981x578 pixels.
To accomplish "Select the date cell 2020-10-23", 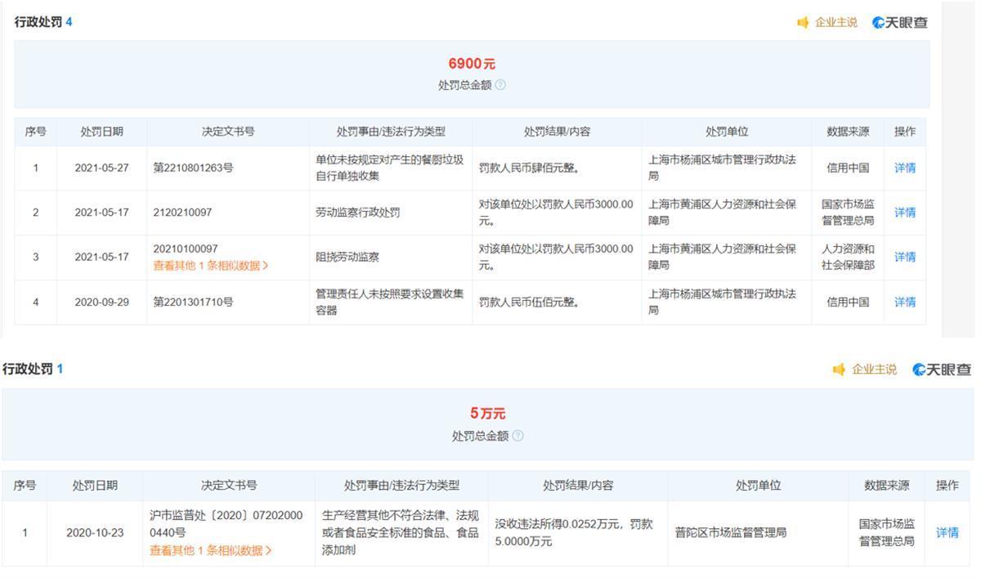I will [x=95, y=532].
